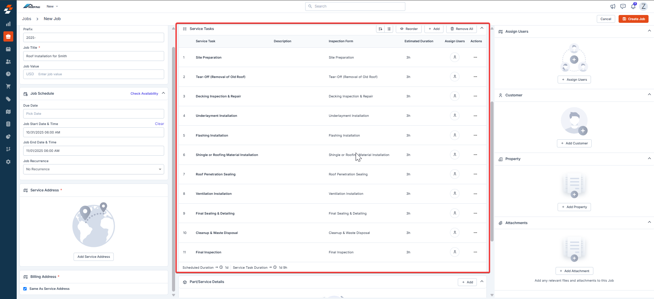Click the megaphone announcements icon
The image size is (654, 299).
pos(613,6)
